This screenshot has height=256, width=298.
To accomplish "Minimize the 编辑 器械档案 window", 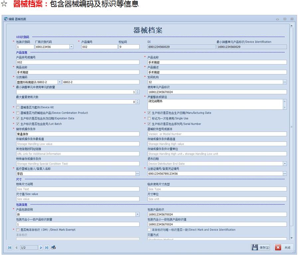I will tap(277, 19).
